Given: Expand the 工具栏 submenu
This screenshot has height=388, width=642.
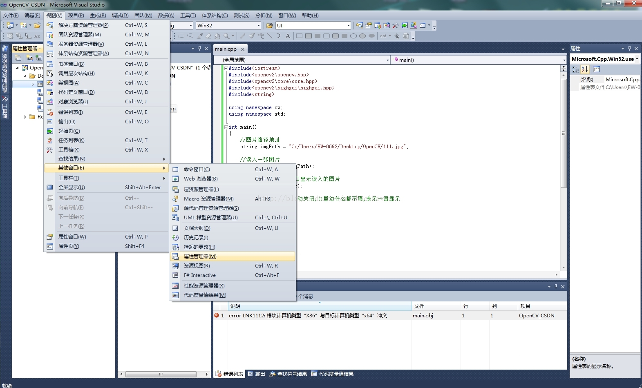Looking at the screenshot, I should click(107, 178).
